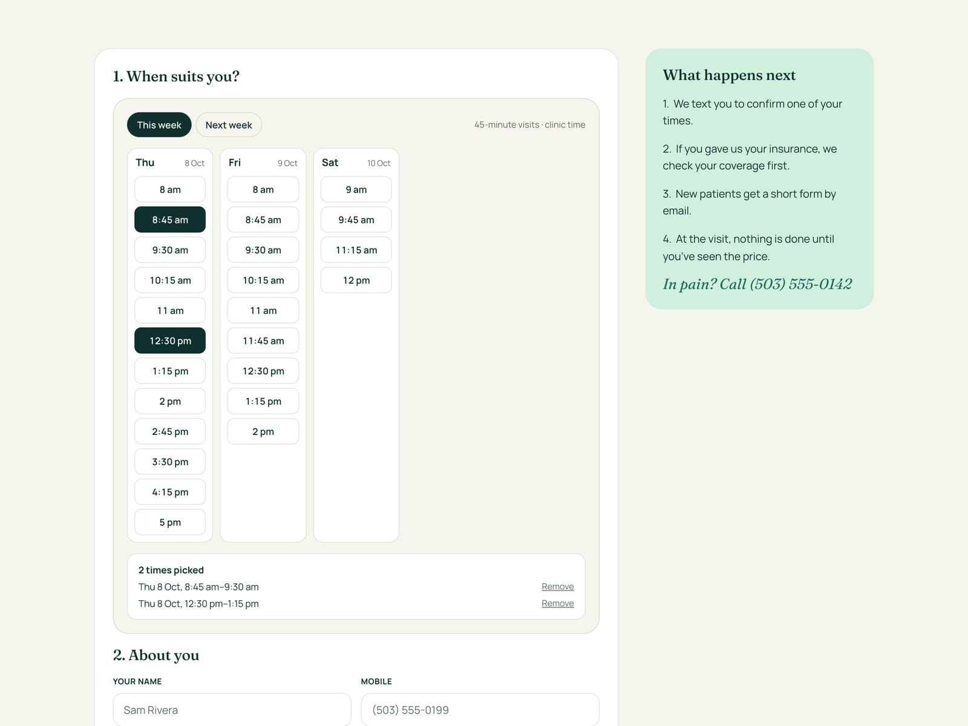Click the Sat 10 Oct column header
The height and width of the screenshot is (726, 968).
click(x=356, y=163)
